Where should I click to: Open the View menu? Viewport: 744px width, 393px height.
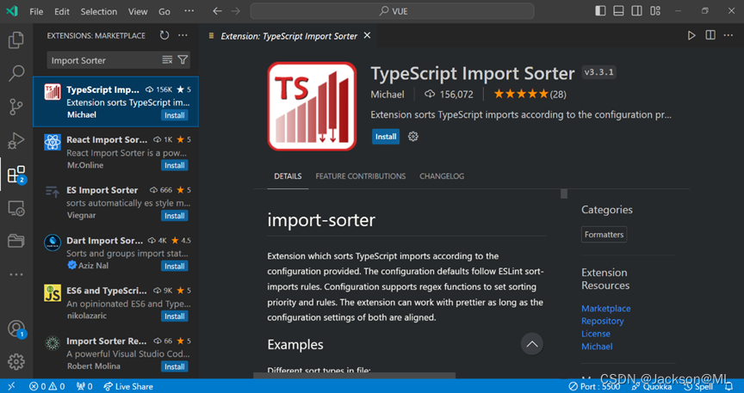pos(138,11)
